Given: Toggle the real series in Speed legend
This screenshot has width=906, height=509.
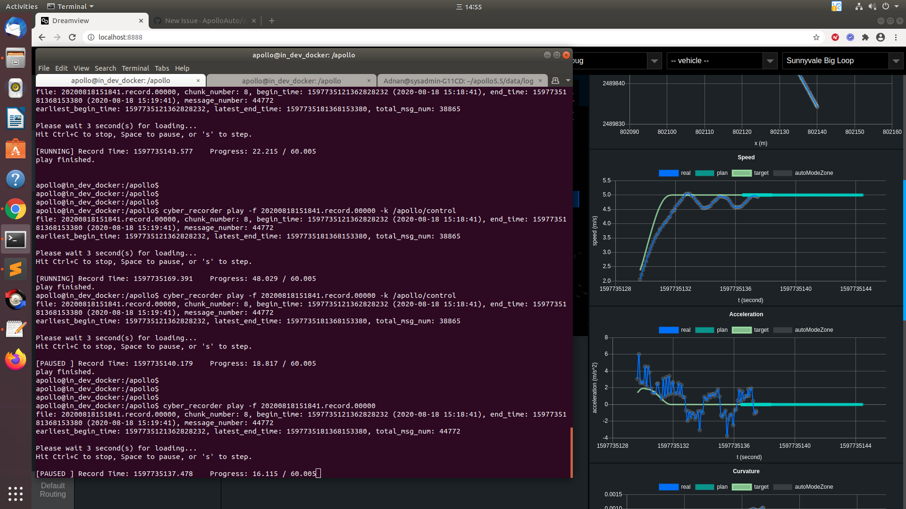Looking at the screenshot, I should [669, 173].
